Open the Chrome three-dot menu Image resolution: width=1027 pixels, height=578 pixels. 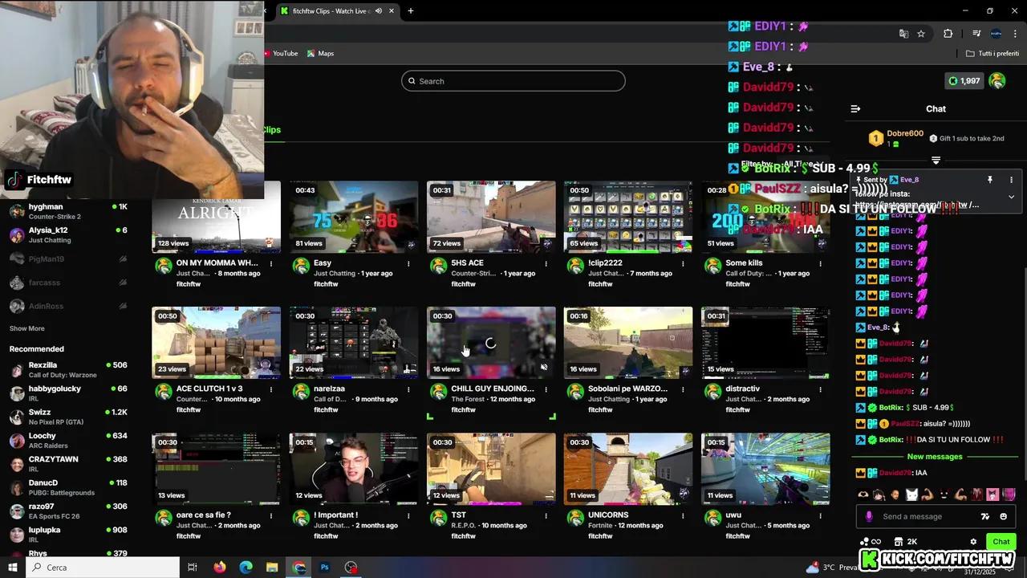[1015, 34]
